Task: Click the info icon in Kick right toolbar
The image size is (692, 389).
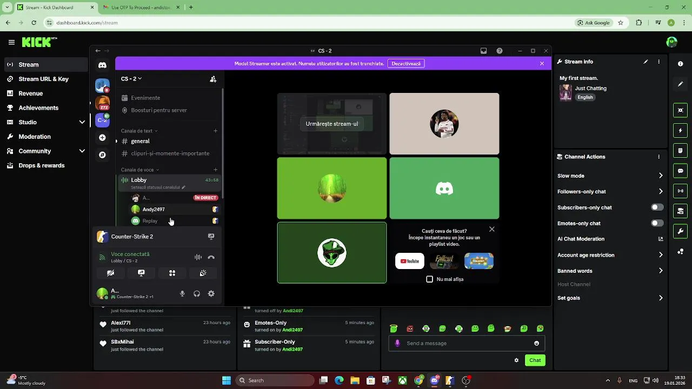Action: tap(681, 64)
